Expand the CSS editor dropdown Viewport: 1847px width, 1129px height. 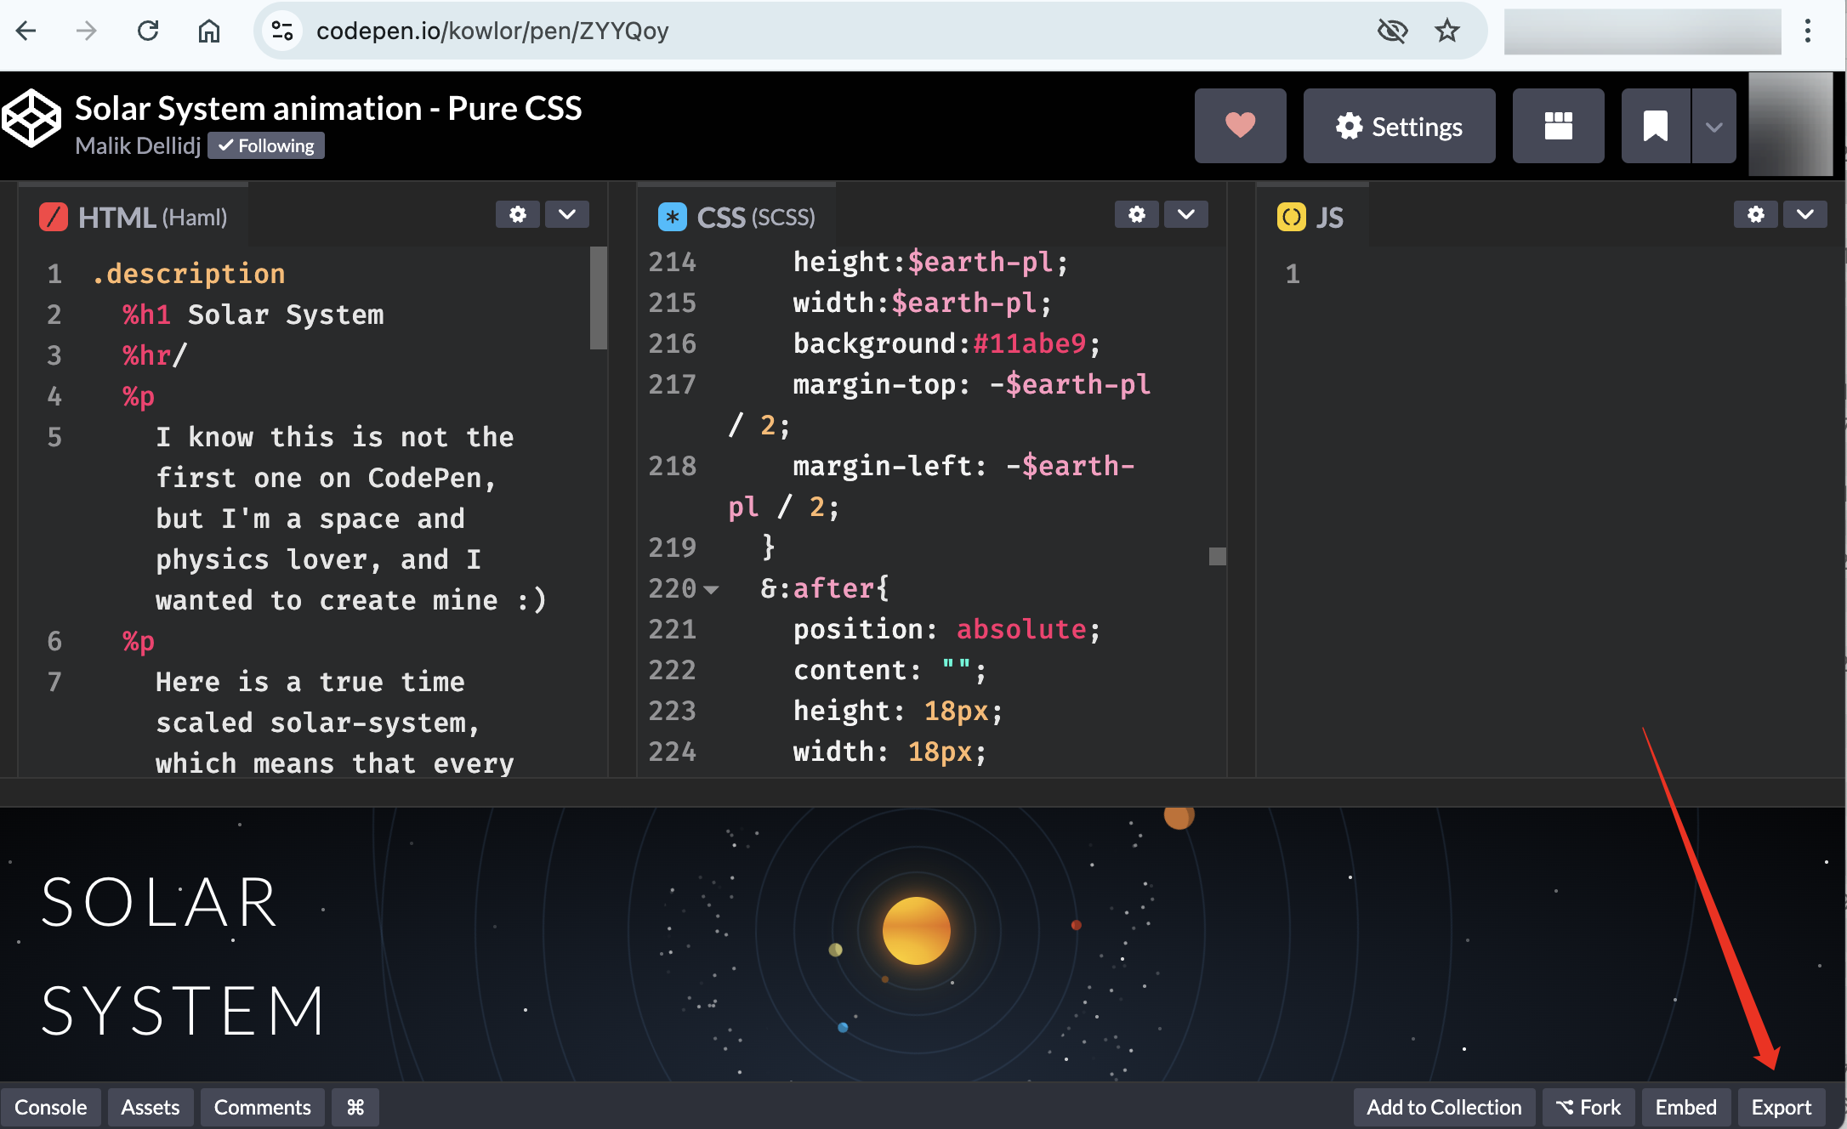point(1186,214)
